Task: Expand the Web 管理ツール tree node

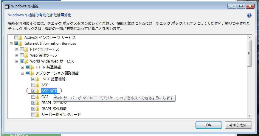Action: [17, 55]
